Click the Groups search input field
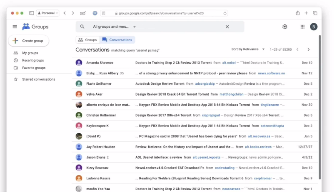 (160, 27)
